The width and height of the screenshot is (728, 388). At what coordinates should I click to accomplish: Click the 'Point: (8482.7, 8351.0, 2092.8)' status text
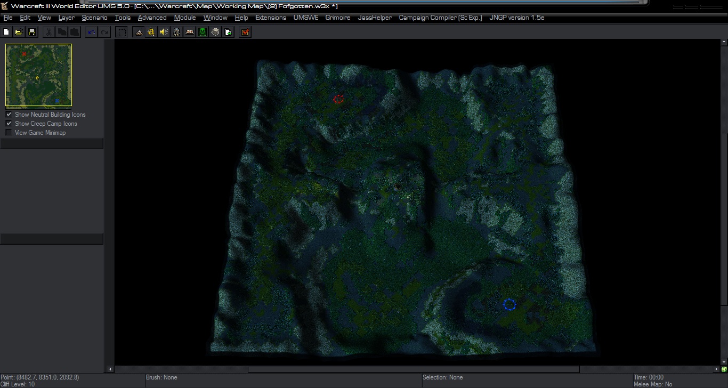40,377
